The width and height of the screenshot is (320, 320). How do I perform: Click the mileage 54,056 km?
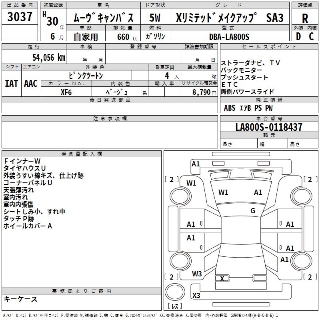coord(49,57)
